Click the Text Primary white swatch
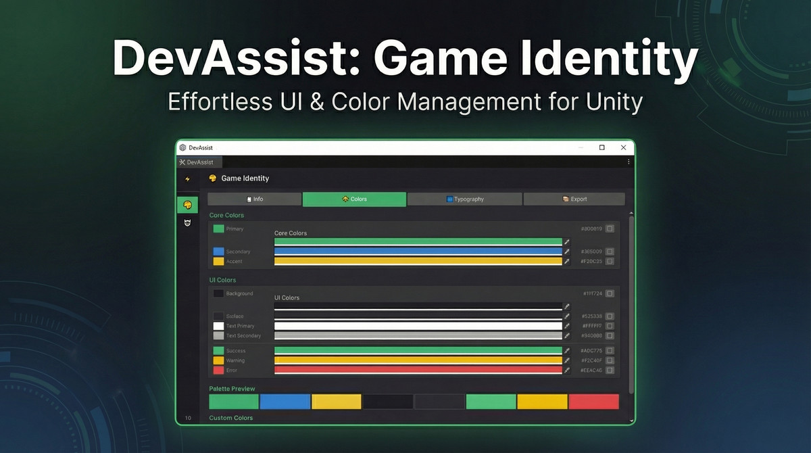 pyautogui.click(x=218, y=326)
